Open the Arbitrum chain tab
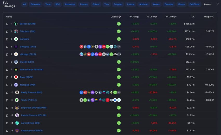Image resolution: width=221 pixels, height=135 pixels. pos(144,4)
